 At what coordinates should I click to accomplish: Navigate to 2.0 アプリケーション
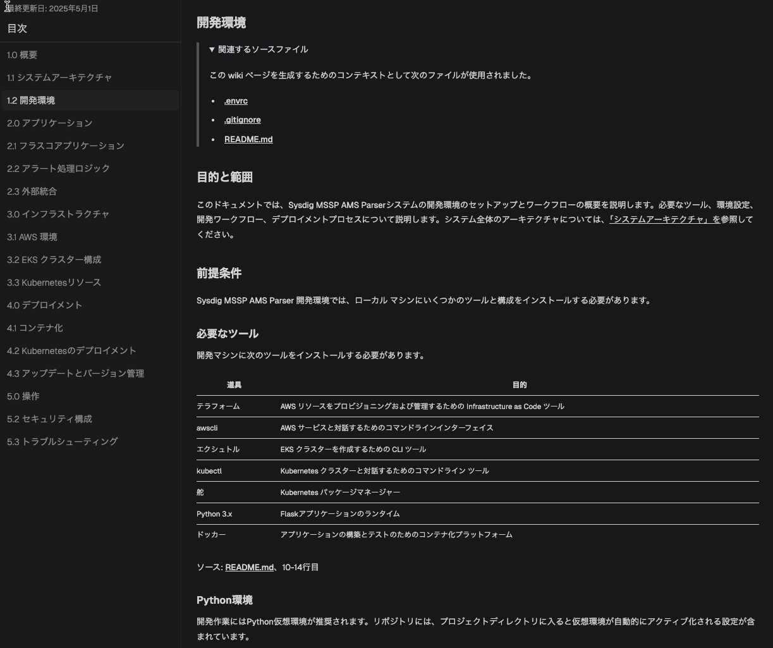point(90,123)
